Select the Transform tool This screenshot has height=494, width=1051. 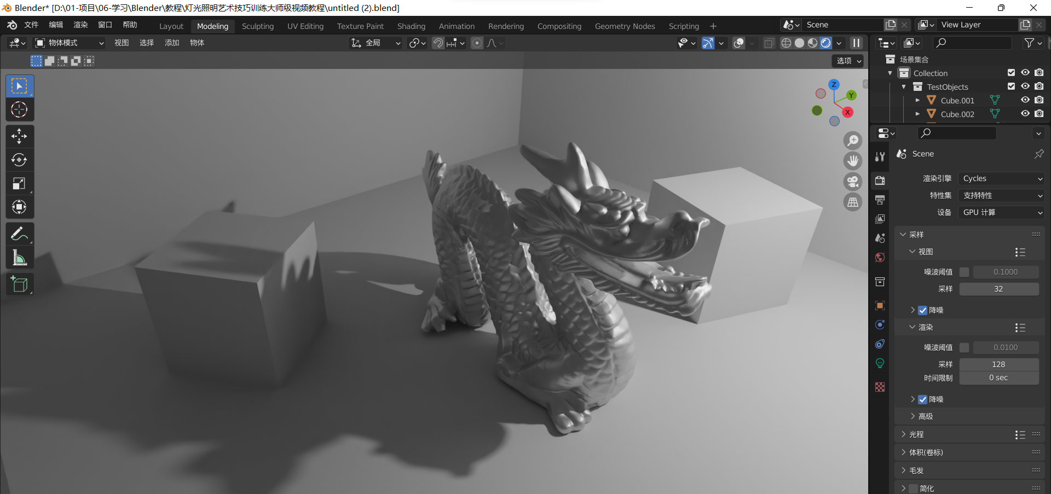point(20,207)
